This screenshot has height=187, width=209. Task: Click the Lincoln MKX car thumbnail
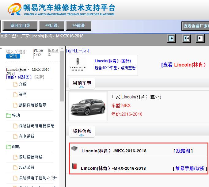click(x=88, y=106)
